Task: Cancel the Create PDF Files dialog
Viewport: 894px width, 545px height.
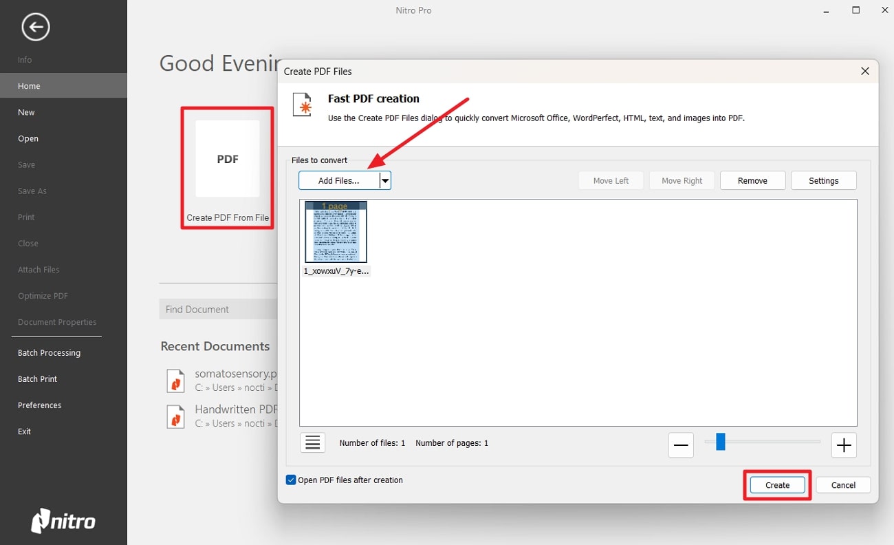Action: 843,484
